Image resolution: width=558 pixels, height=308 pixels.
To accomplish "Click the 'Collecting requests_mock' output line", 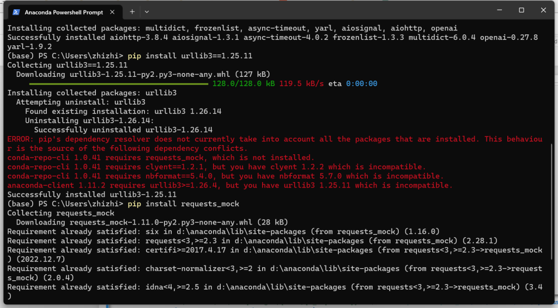I will (61, 213).
